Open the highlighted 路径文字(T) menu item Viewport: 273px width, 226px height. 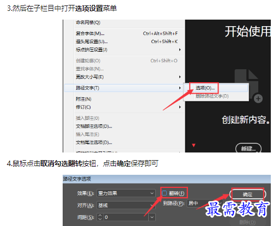pos(124,88)
